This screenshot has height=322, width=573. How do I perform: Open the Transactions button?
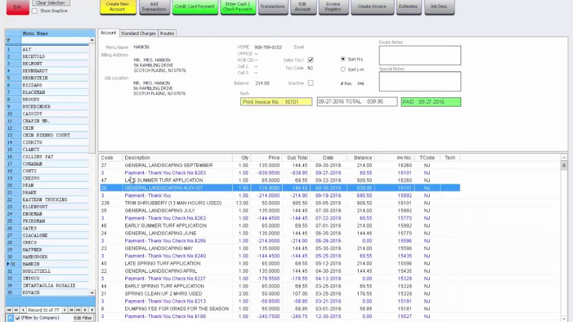pyautogui.click(x=273, y=7)
